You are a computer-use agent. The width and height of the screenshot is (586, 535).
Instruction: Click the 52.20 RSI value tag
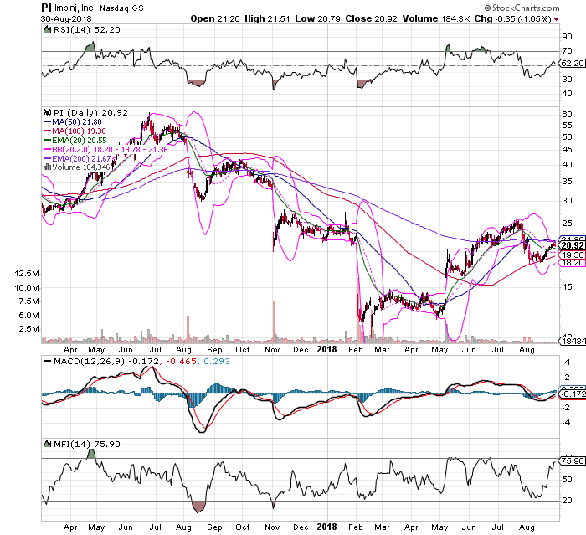click(572, 63)
